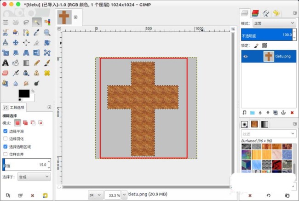299x201 pixels.
Task: Select the Pencil tool
Action: pos(36,63)
